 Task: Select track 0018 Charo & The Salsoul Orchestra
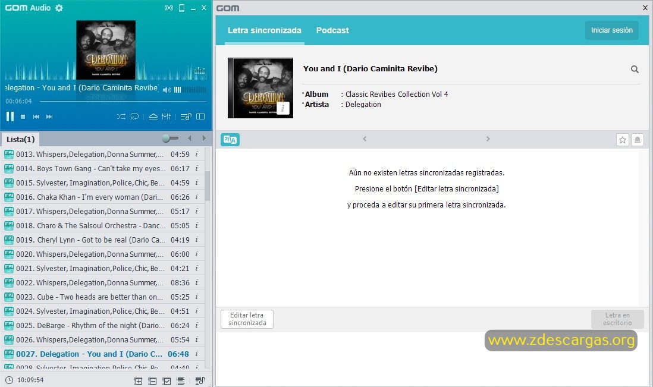pos(103,225)
